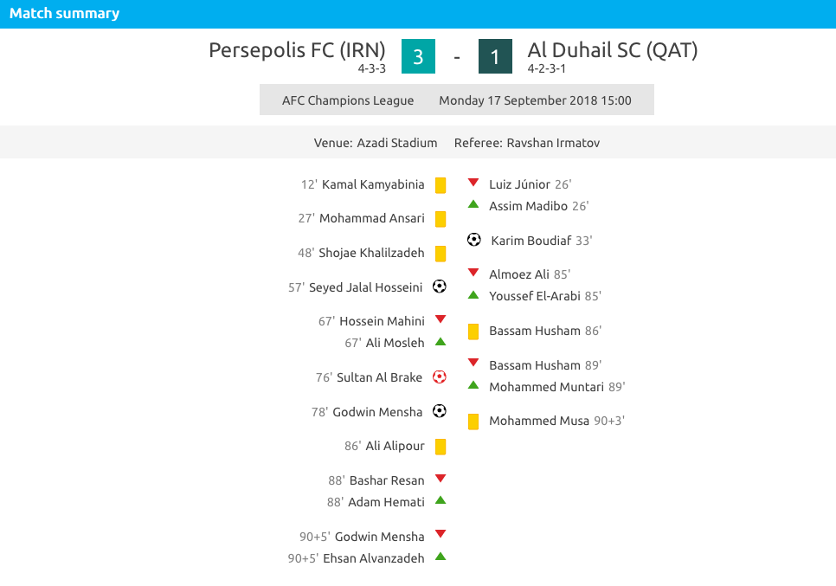
Task: Click the referee name Ravshan Irmatov
Action: point(553,143)
